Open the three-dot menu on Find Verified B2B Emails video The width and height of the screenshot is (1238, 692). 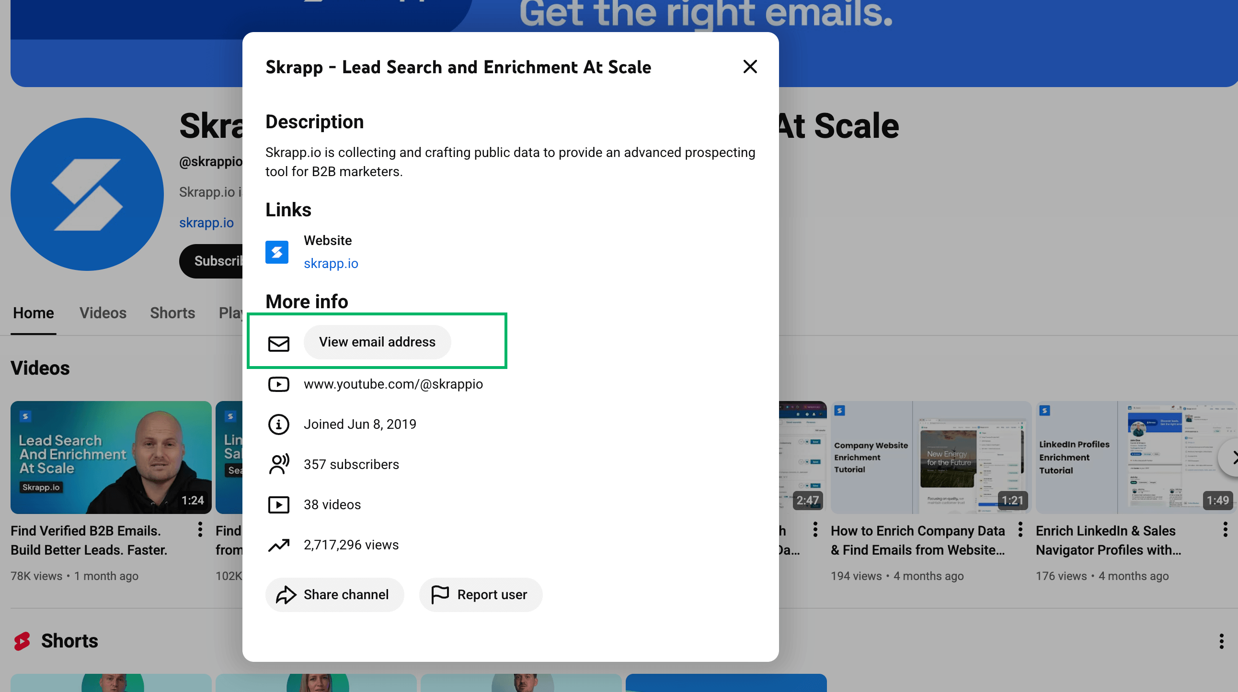200,530
